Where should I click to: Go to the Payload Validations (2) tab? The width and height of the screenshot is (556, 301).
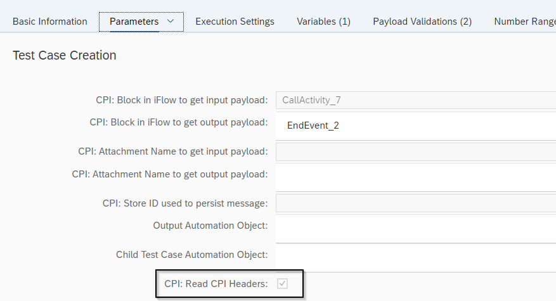[x=422, y=22]
